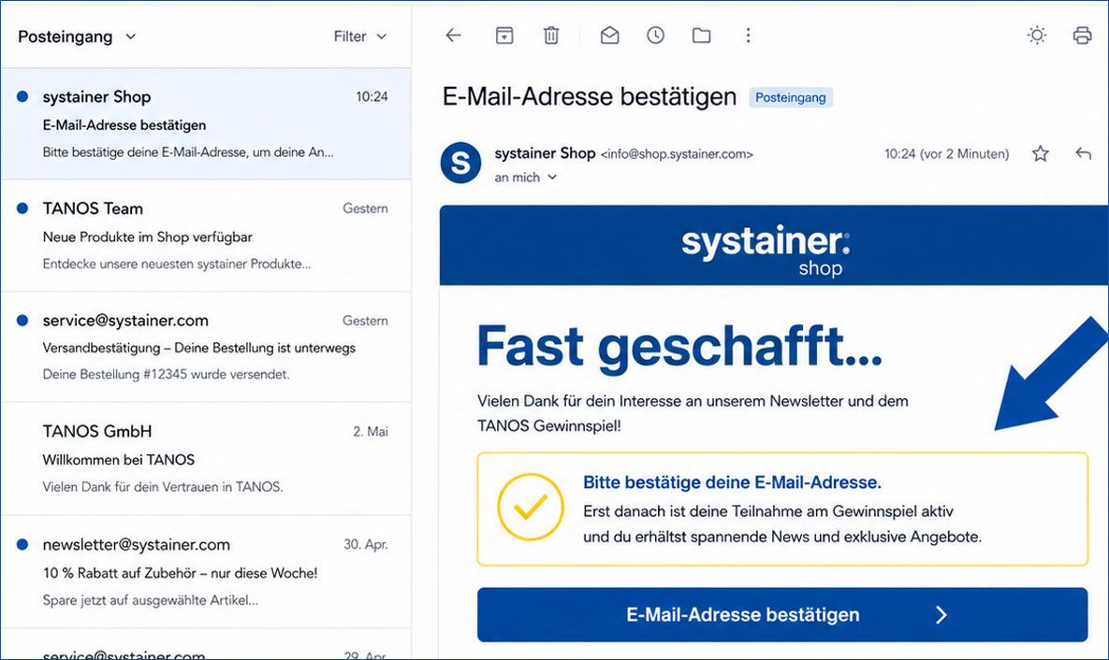The image size is (1109, 660).
Task: Click 'E-Mail-Adresse bestätigen' blue button
Action: tap(782, 615)
